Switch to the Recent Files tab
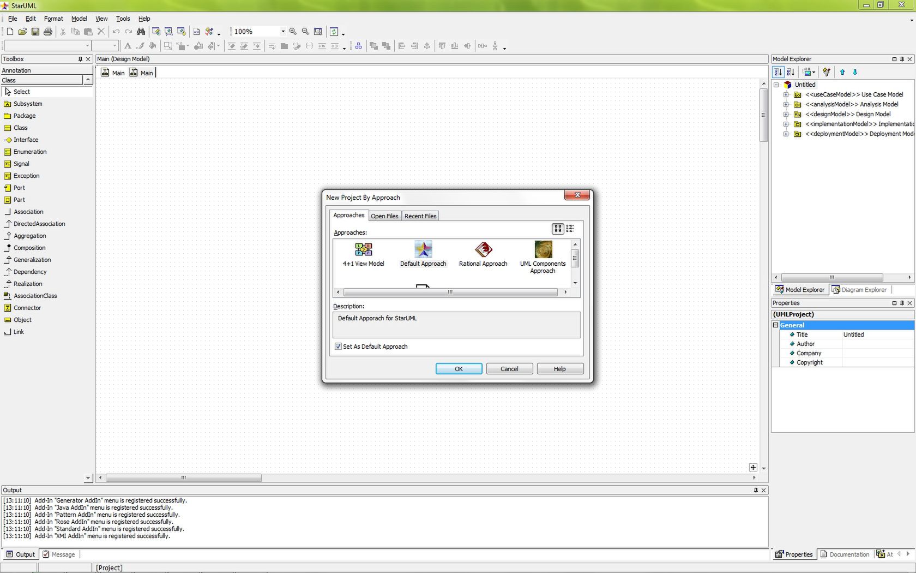The width and height of the screenshot is (916, 573). click(x=420, y=216)
